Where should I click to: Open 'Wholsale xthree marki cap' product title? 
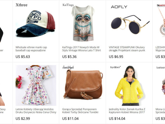tap(31, 49)
